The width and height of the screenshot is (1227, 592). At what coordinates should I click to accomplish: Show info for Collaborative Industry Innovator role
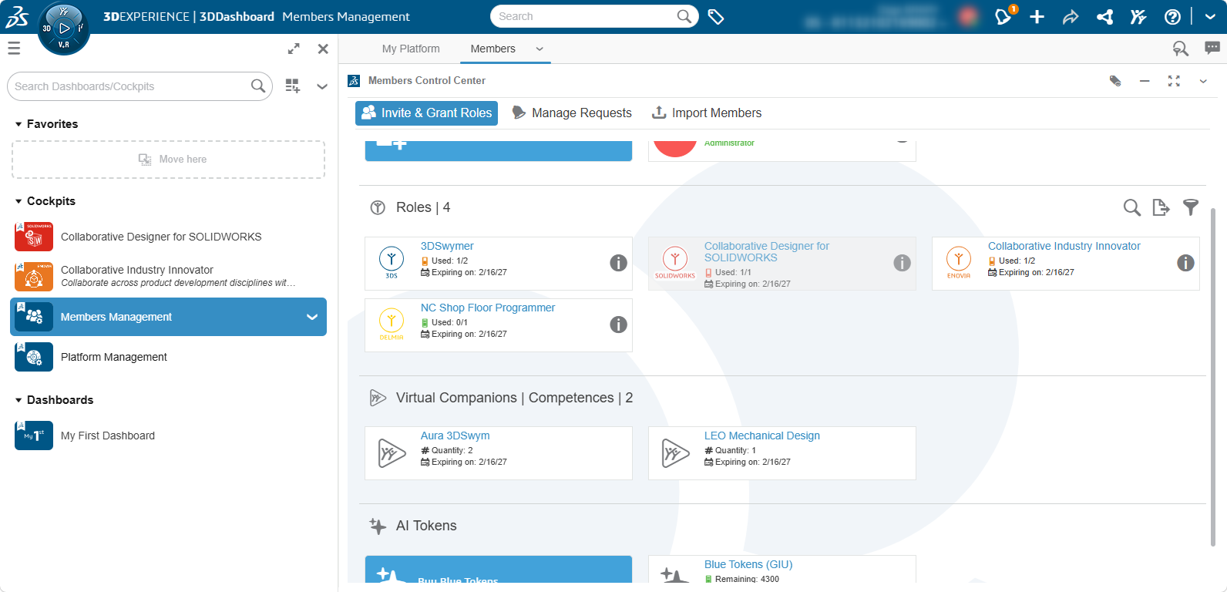coord(1185,263)
